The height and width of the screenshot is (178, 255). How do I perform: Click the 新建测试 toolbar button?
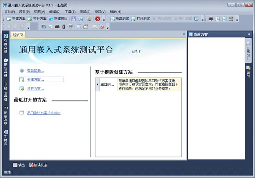(x=119, y=19)
